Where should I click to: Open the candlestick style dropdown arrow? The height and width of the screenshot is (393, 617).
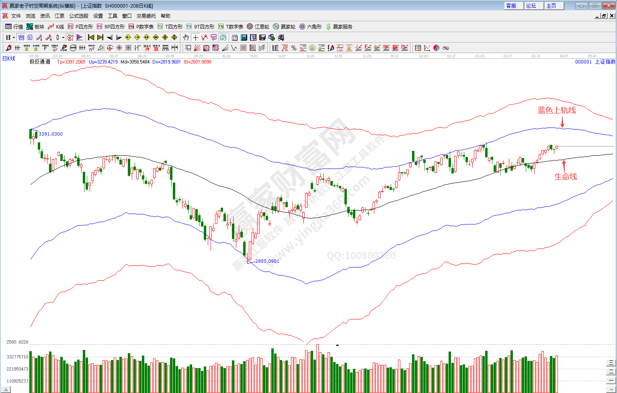pos(63,37)
